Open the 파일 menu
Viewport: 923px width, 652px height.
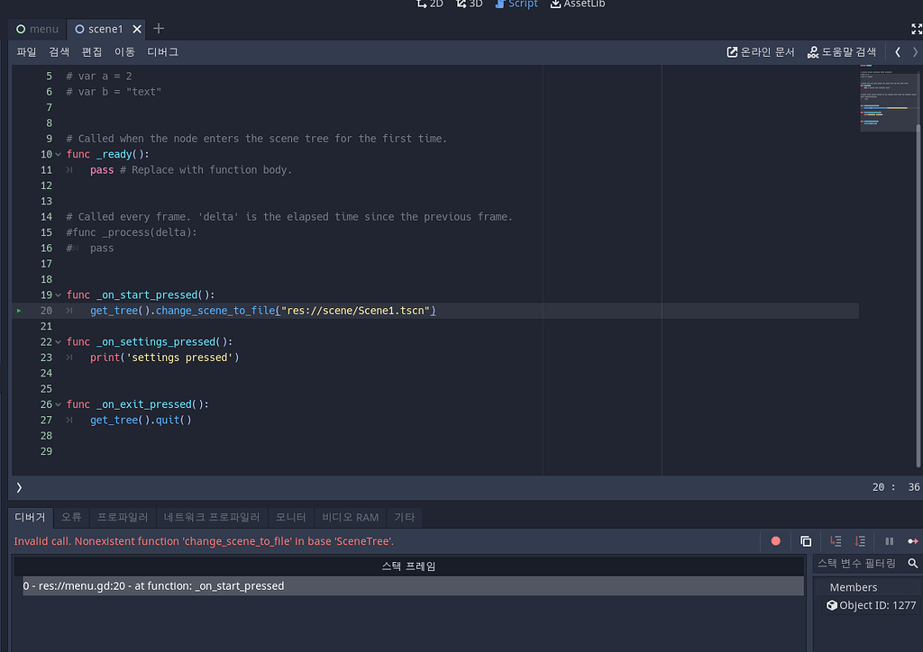[26, 51]
